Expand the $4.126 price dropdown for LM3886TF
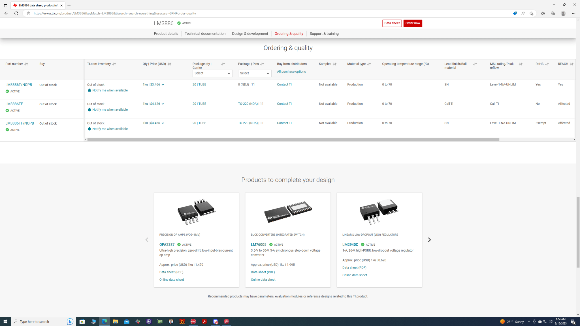 click(163, 104)
